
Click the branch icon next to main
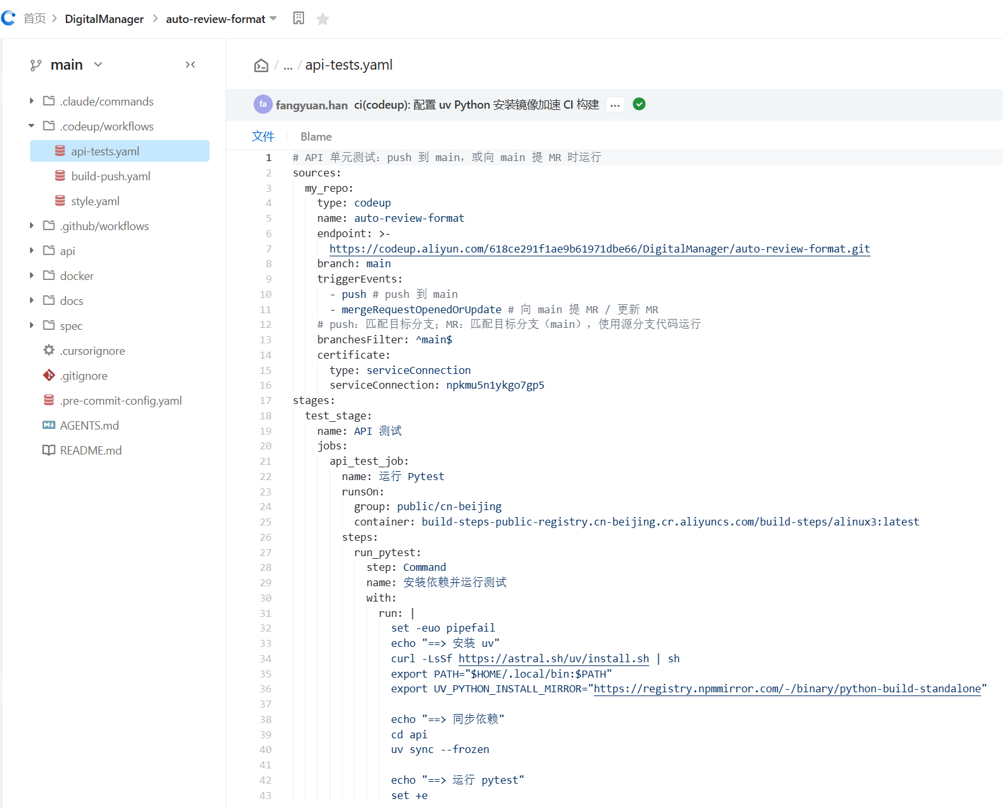tap(36, 65)
